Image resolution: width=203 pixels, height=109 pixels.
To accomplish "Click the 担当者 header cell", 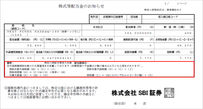I will (134, 17).
